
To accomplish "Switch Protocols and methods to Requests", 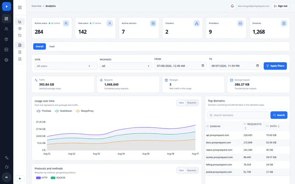I will (x=191, y=170).
